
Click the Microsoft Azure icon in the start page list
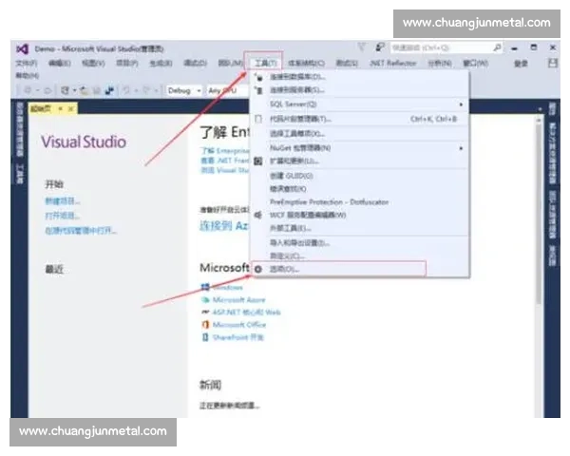[x=205, y=299]
